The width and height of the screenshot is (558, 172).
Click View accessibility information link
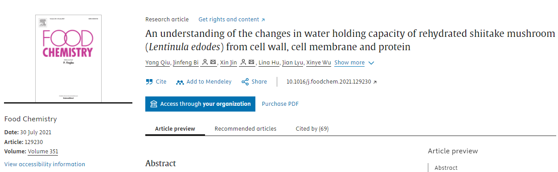(x=45, y=164)
